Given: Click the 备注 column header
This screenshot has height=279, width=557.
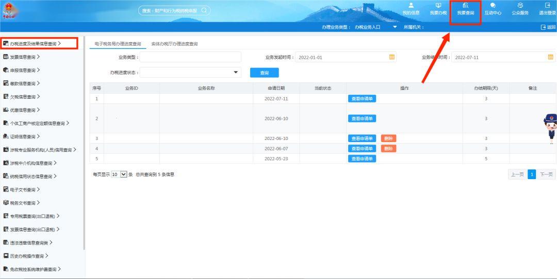Looking at the screenshot, I should point(532,88).
